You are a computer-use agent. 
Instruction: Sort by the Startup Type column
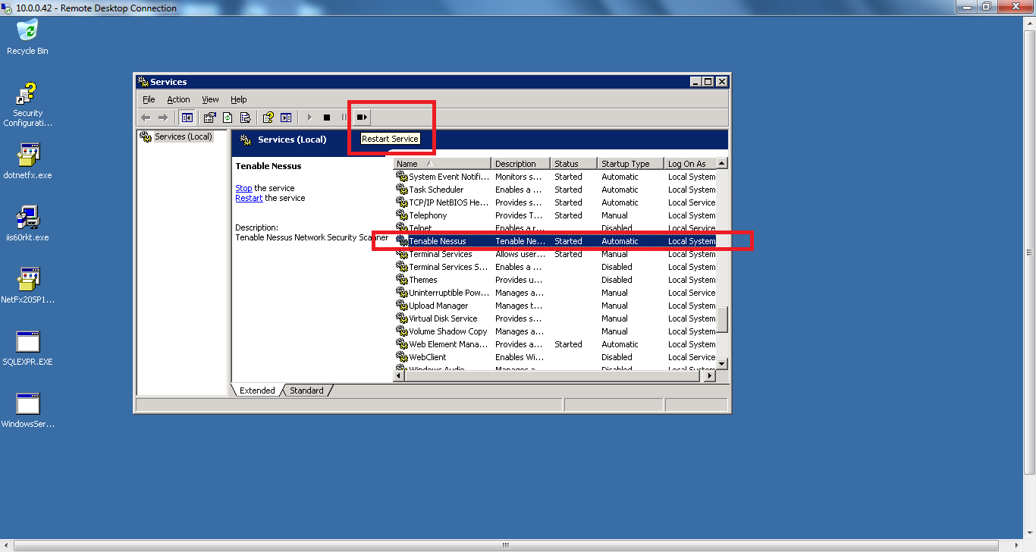(625, 164)
